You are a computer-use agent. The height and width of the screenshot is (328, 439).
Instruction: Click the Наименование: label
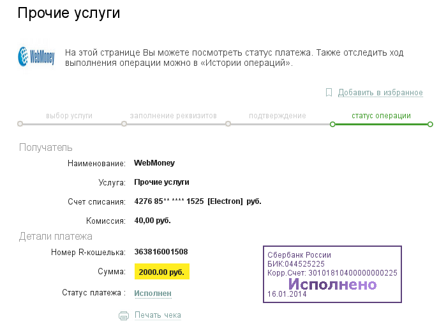point(96,163)
